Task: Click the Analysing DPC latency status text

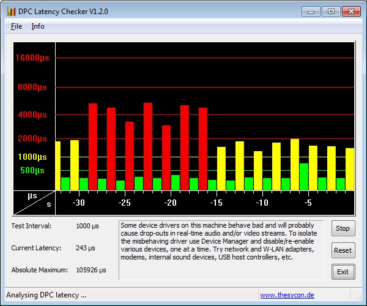Action: coord(46,295)
